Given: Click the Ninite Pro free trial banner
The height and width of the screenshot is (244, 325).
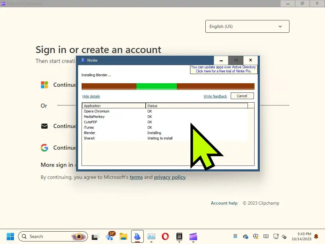Looking at the screenshot, I should coord(224,69).
